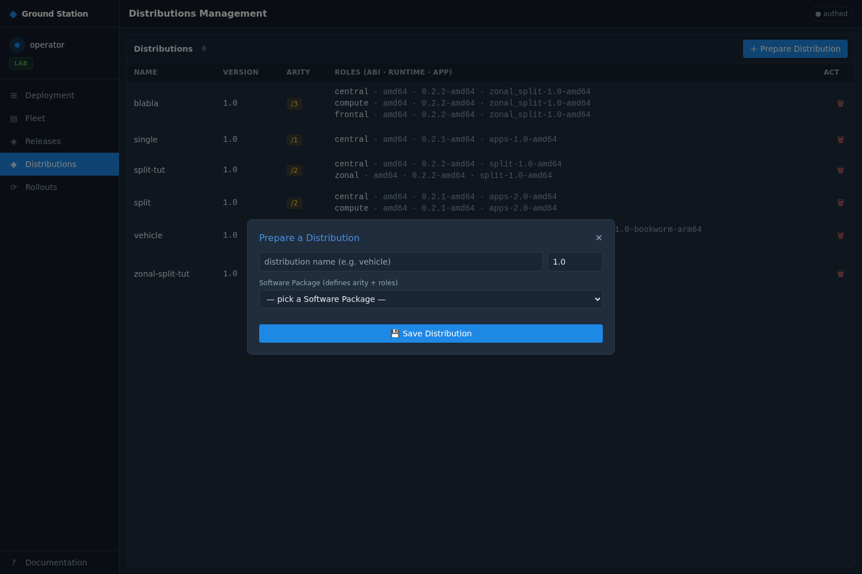Click the 'split-tut' distribution name

pos(149,170)
